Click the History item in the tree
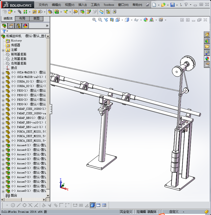 point(16,40)
